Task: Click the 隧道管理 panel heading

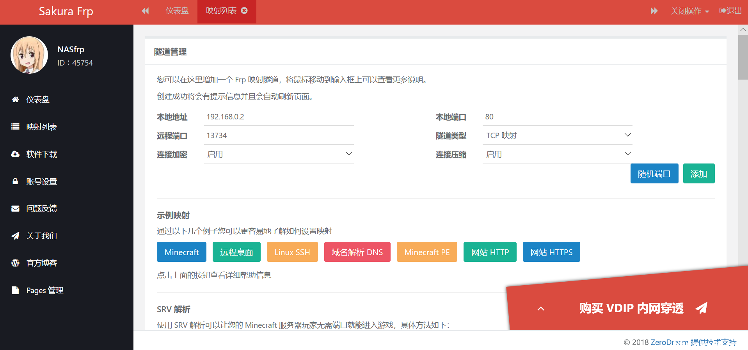Action: pos(170,52)
